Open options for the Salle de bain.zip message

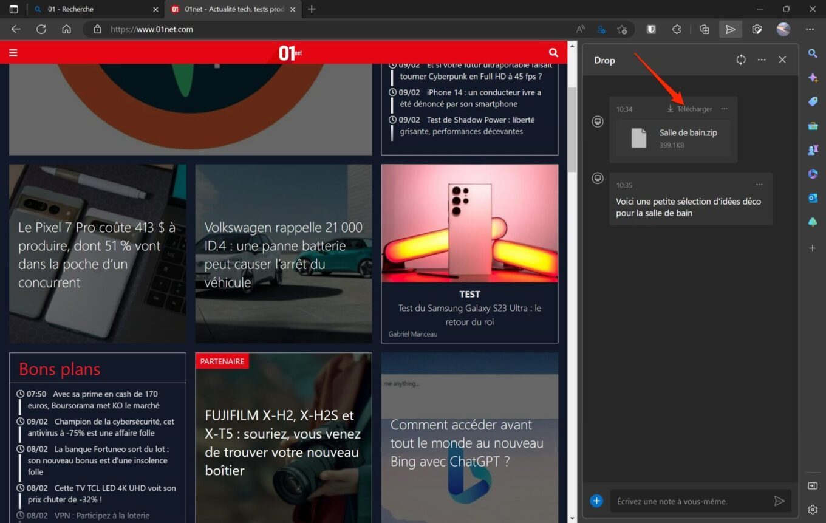click(724, 109)
